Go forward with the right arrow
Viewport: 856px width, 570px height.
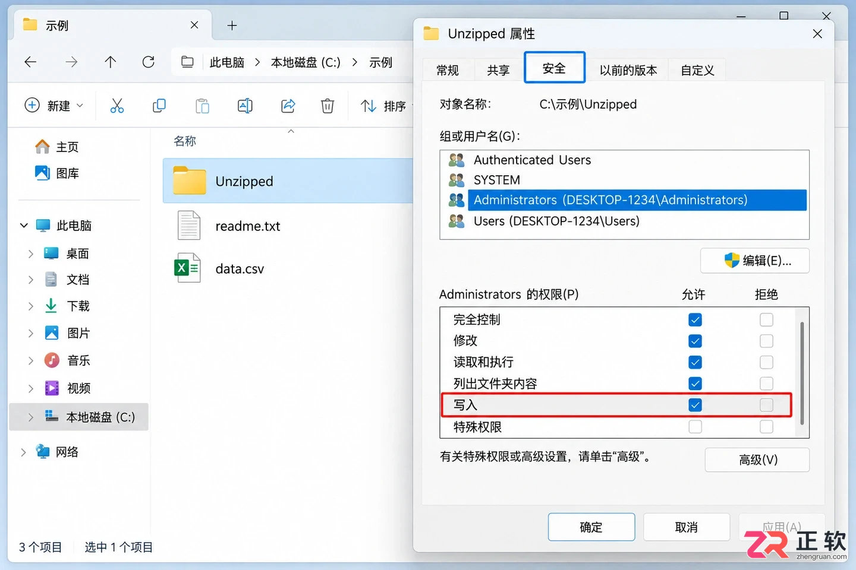(x=71, y=62)
